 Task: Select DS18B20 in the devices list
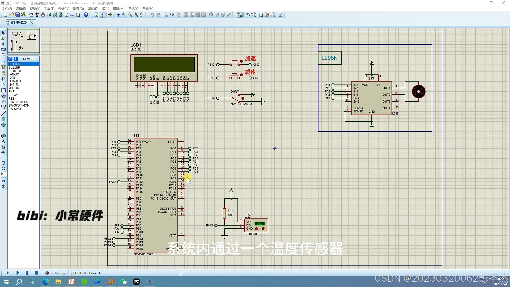pos(23,71)
